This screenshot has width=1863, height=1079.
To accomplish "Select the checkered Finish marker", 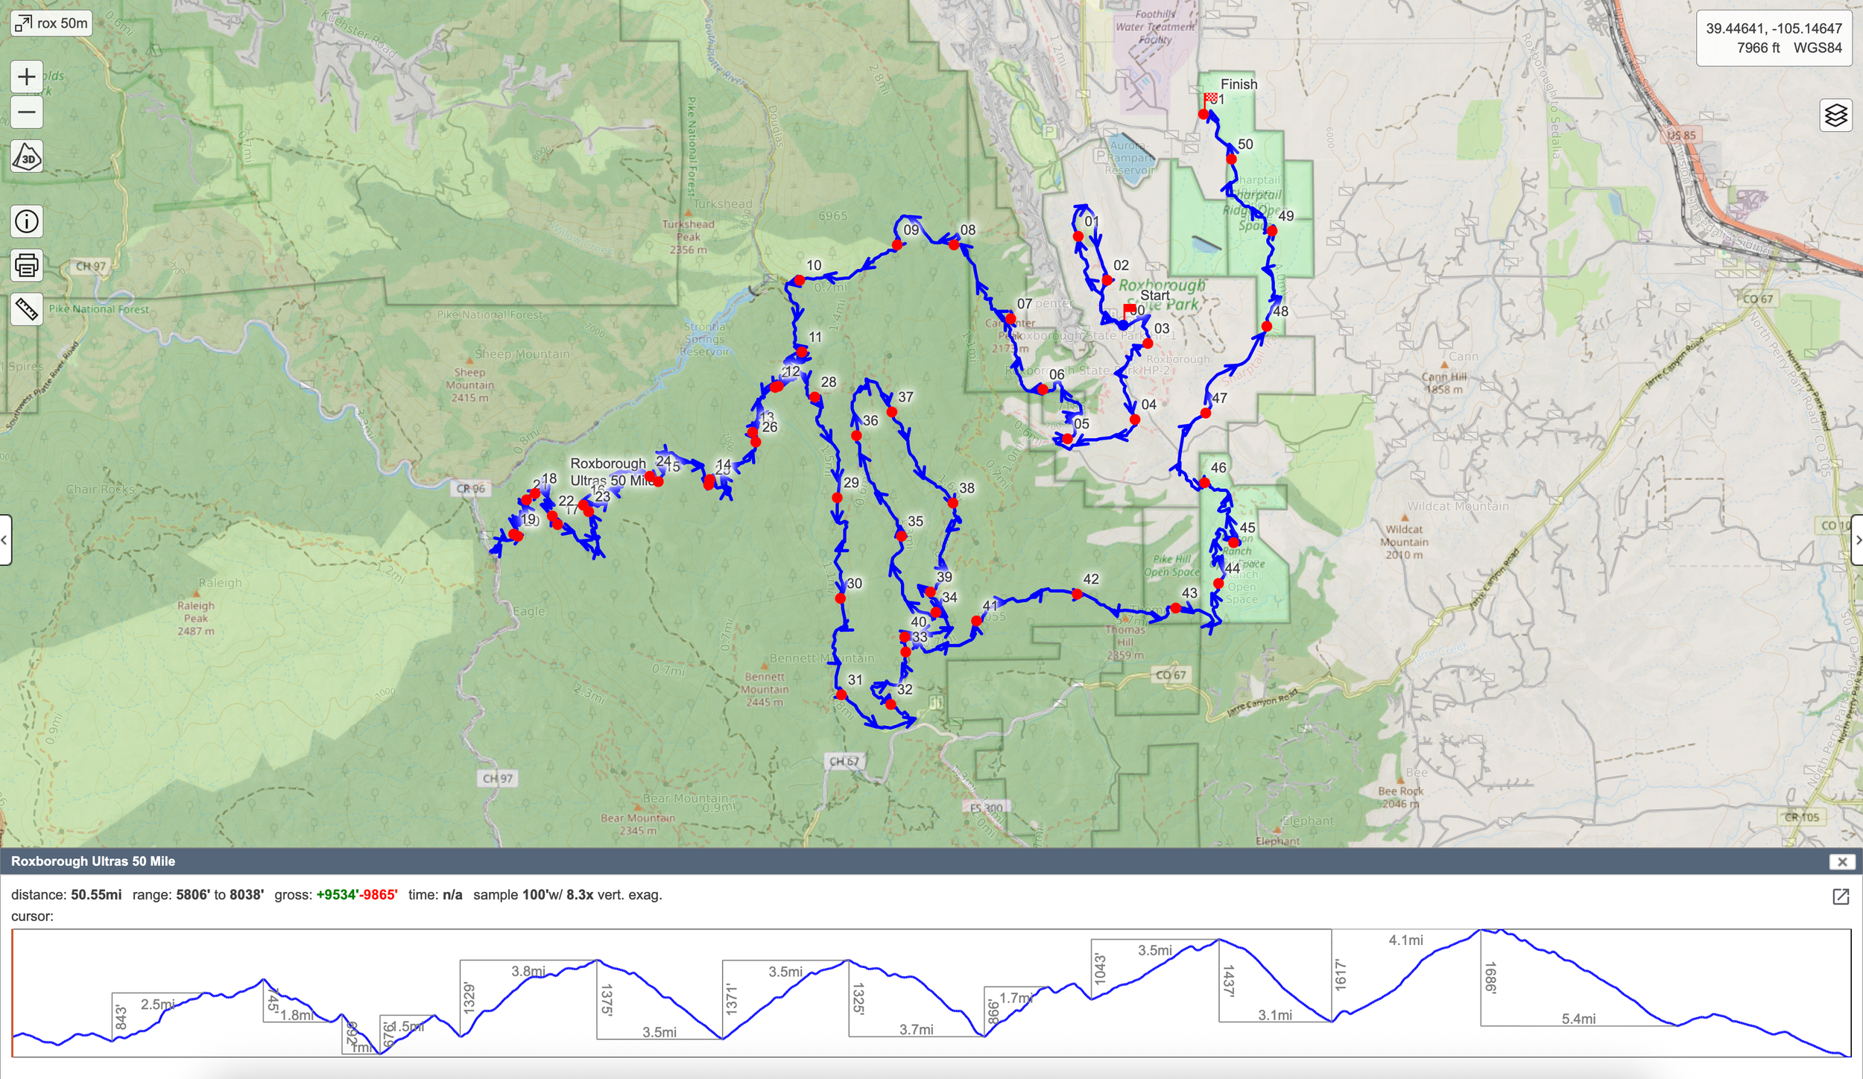I will (x=1211, y=97).
